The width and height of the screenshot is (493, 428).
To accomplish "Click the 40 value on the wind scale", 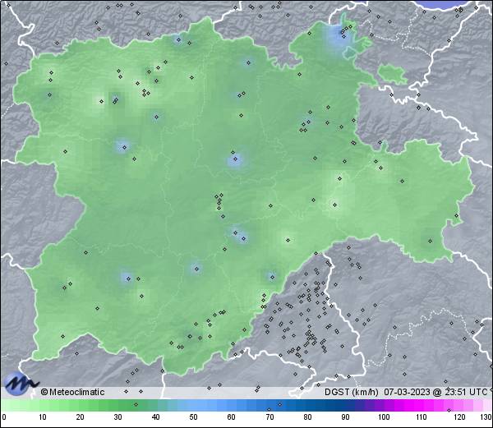I will [x=155, y=417].
